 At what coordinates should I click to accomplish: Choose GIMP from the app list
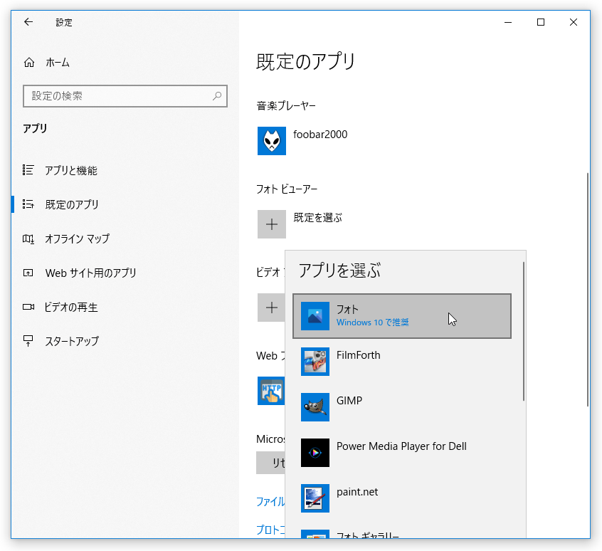click(402, 407)
